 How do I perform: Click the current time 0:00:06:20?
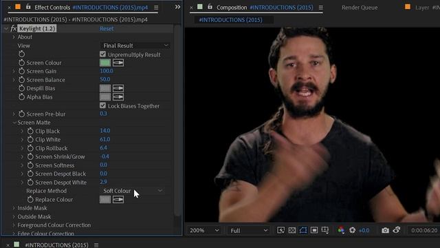click(424, 230)
